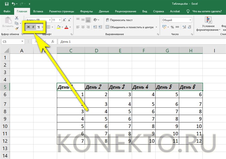Screen dimensions: 226x159
Task: Save the workbook with the floppy disk icon
Action: click(7, 4)
